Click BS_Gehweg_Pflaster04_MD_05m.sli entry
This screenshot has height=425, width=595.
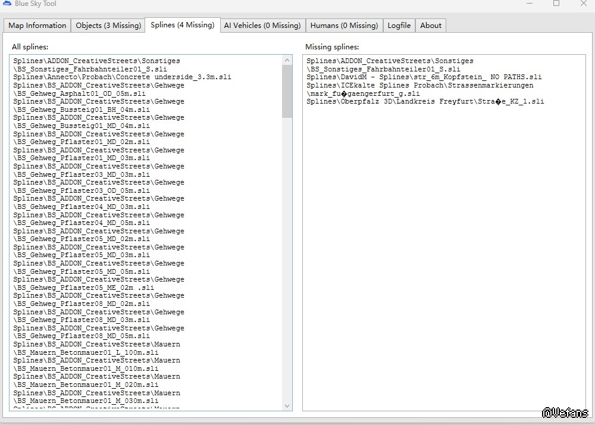(x=82, y=223)
